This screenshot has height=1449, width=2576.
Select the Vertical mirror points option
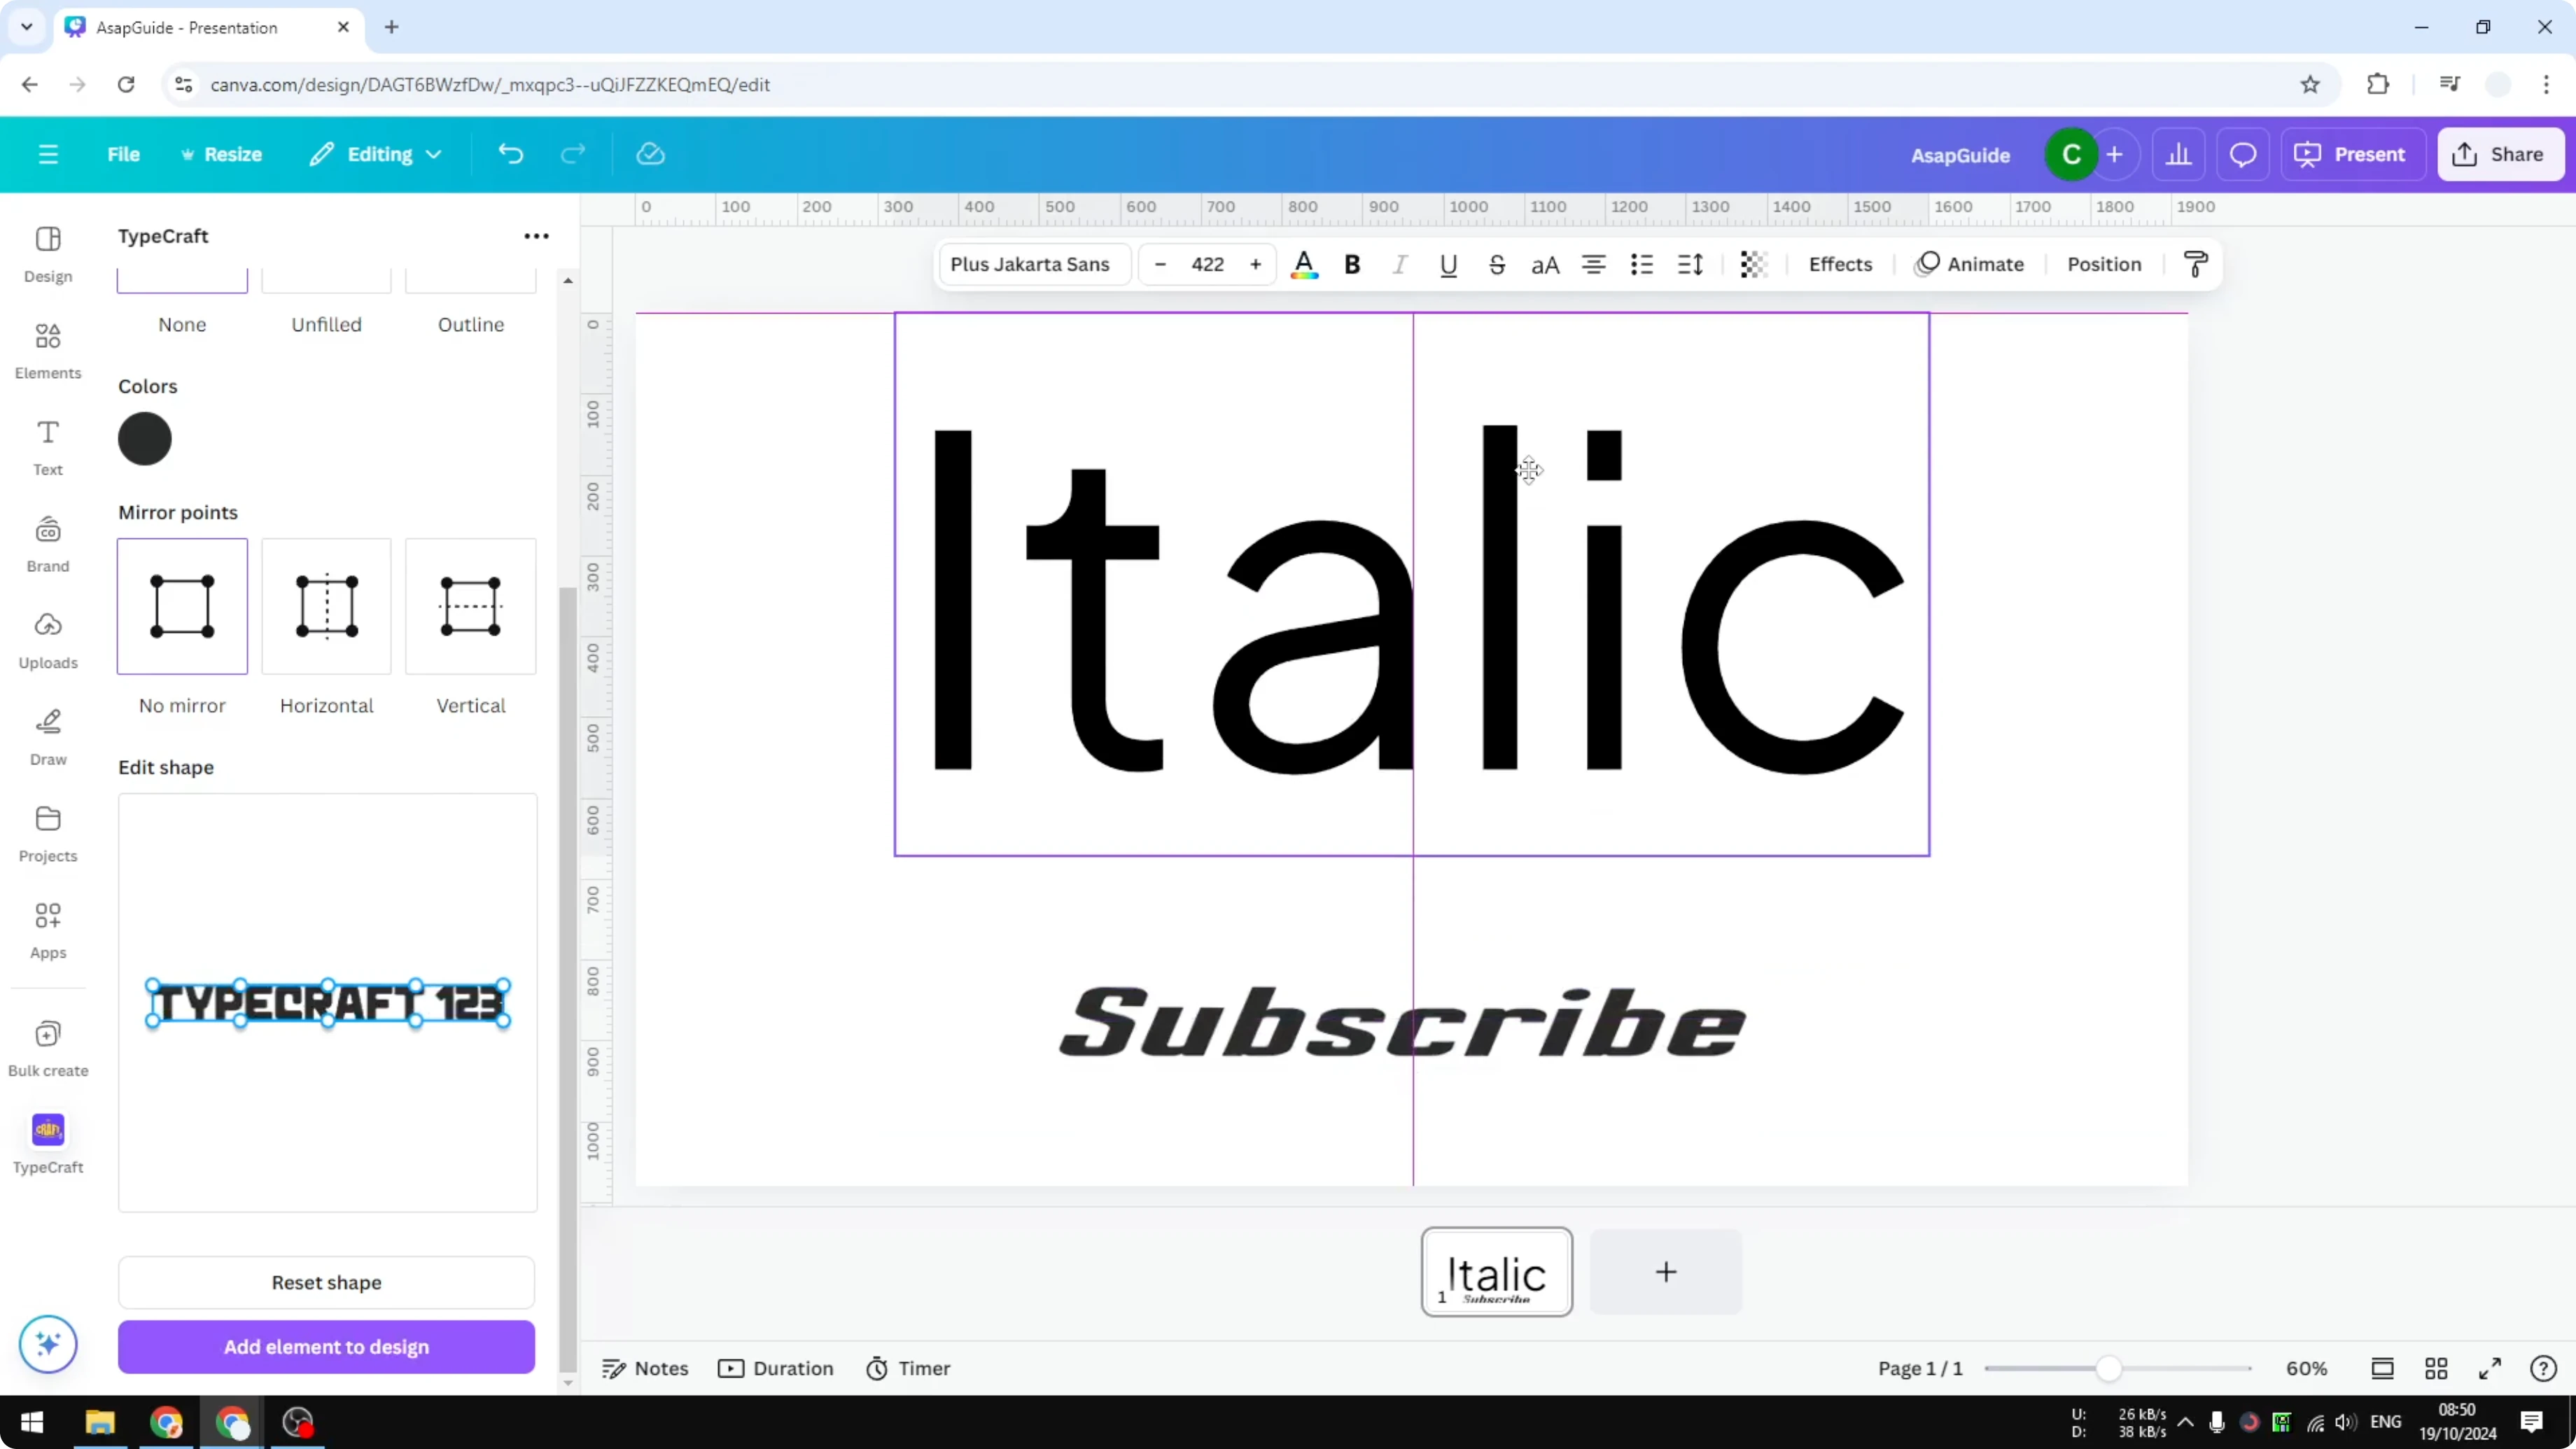tap(470, 607)
